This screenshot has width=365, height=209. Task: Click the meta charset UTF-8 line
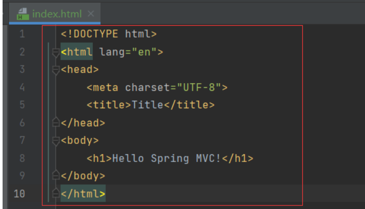(x=157, y=88)
